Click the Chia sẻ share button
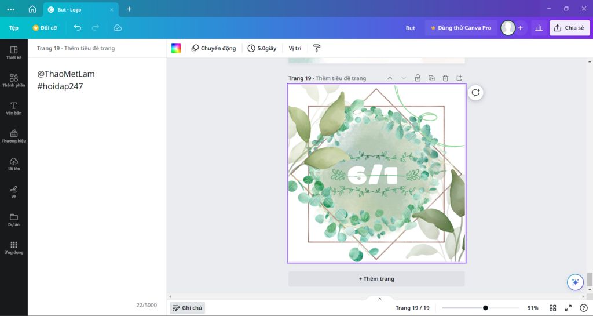593x316 pixels. click(569, 28)
